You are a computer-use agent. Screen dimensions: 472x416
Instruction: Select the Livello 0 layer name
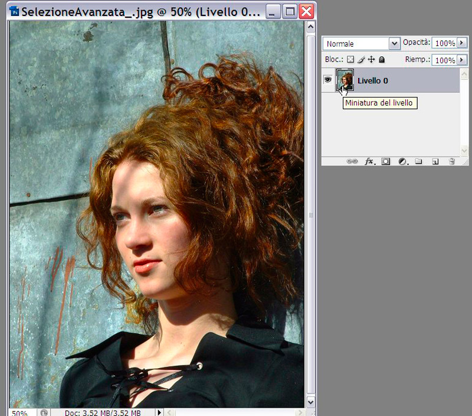pyautogui.click(x=373, y=80)
